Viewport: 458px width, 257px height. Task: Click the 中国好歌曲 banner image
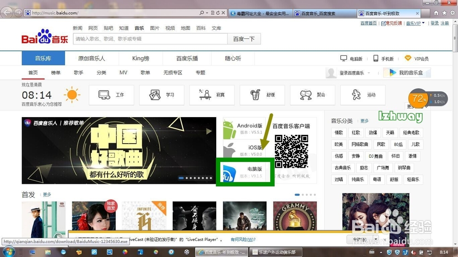click(119, 150)
